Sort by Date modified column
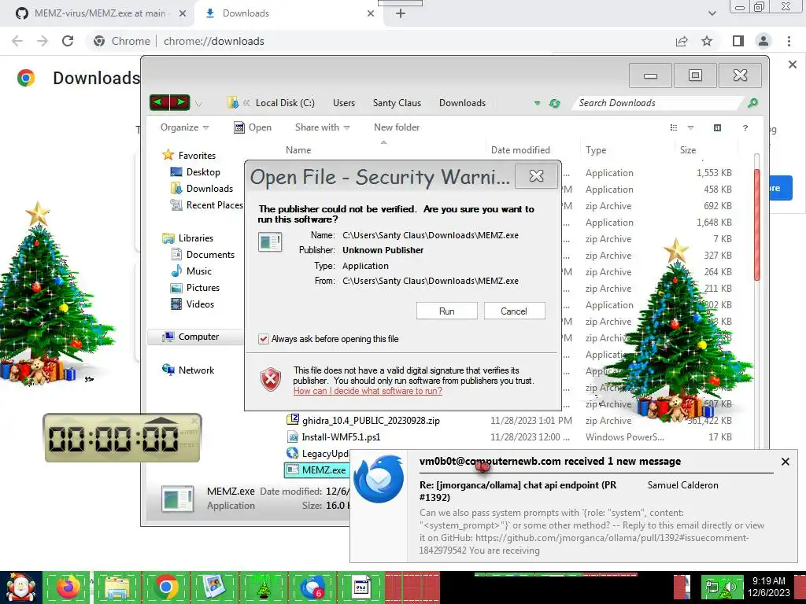The width and height of the screenshot is (806, 604). 520,150
